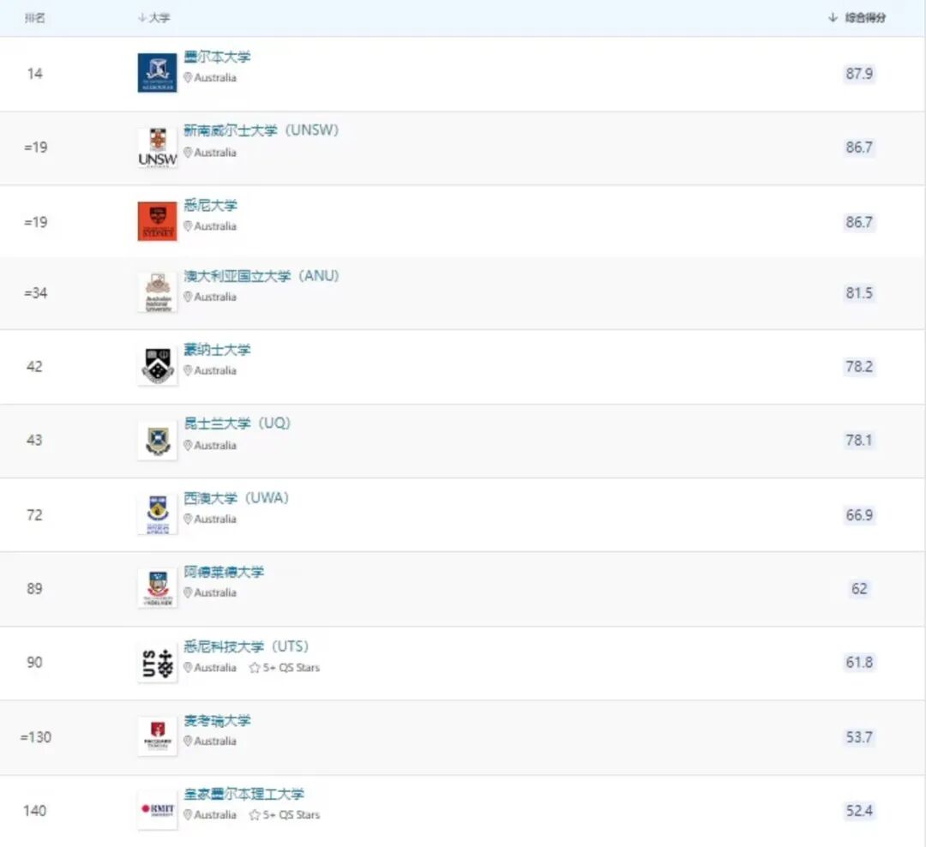Click 5+ QS Stars badge for UTS
The height and width of the screenshot is (847, 926).
point(285,668)
